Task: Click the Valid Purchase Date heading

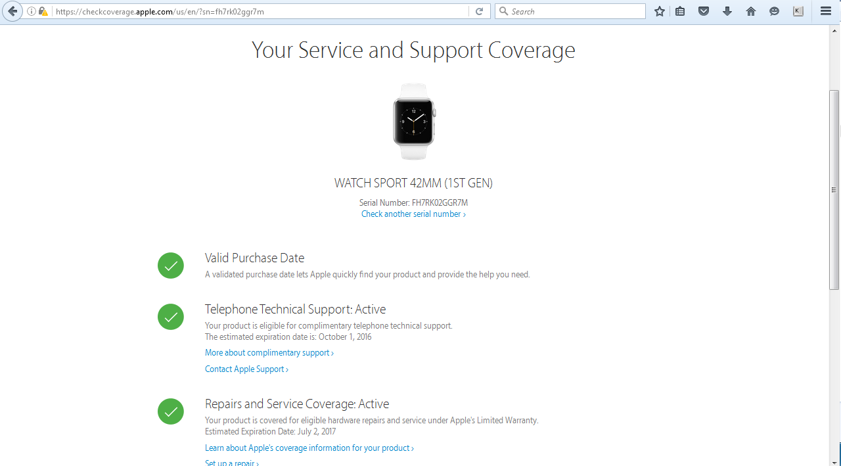Action: point(254,258)
